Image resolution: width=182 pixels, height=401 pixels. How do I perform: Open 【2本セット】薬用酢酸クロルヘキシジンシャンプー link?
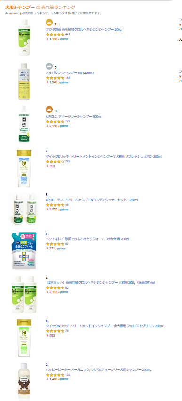pos(101,282)
